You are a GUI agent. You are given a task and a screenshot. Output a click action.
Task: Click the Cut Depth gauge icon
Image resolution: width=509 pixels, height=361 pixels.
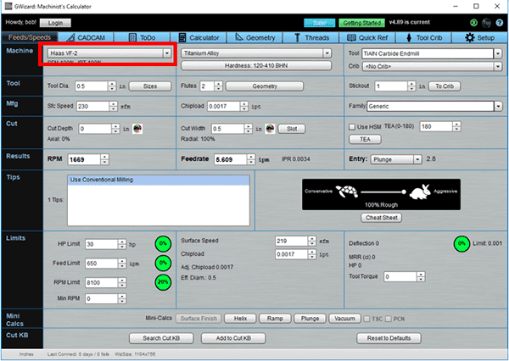(137, 129)
